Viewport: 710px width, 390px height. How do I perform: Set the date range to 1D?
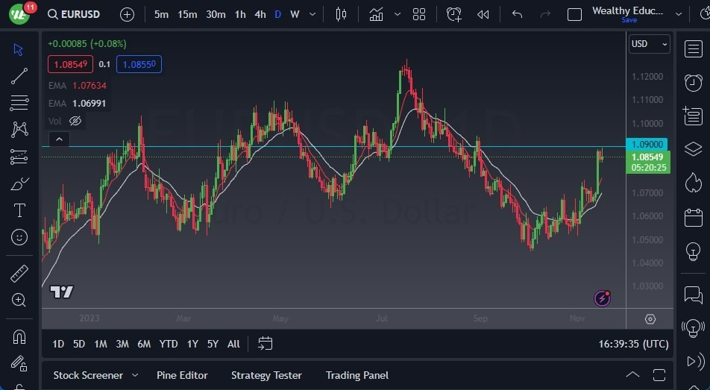click(x=58, y=344)
